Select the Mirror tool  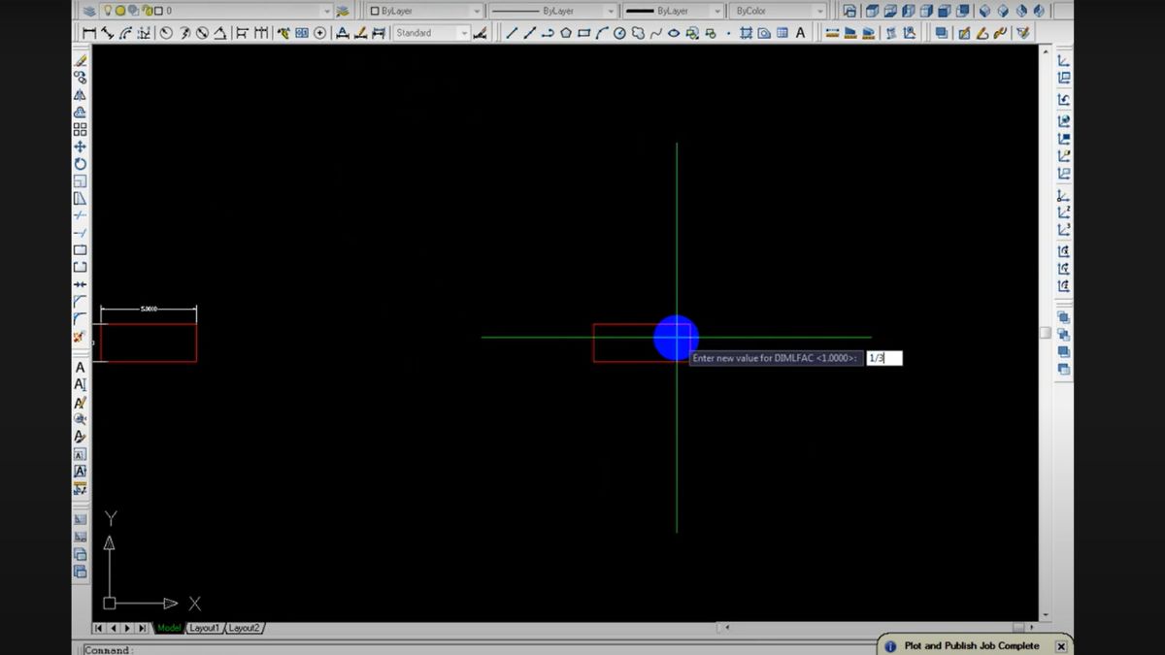click(x=81, y=95)
